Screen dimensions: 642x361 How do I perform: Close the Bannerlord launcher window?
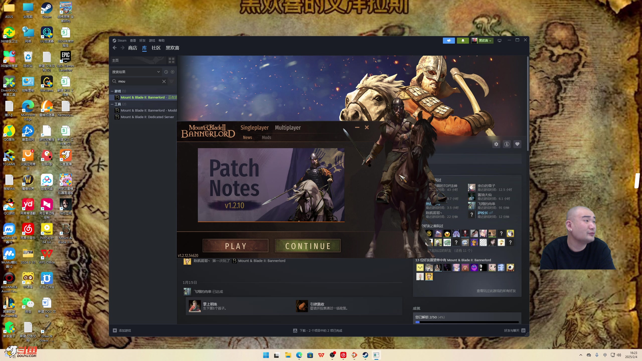[x=367, y=127]
